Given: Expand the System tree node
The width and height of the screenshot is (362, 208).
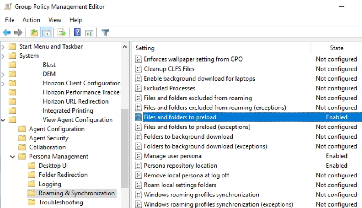Looking at the screenshot, I should [3, 55].
